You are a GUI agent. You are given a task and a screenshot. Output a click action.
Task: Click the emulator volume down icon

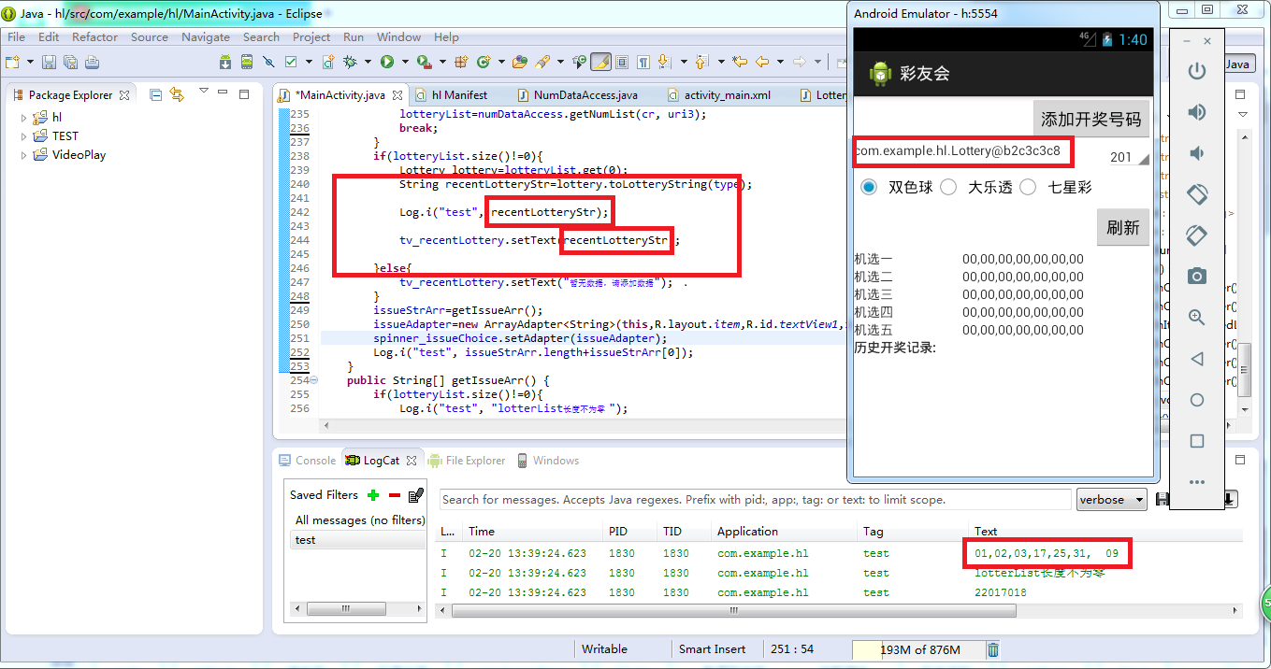point(1197,153)
